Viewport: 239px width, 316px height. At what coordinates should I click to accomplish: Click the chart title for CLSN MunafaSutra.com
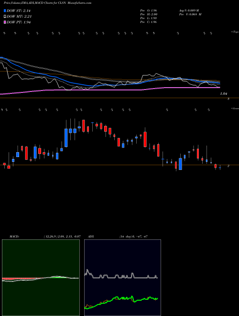[48, 3]
